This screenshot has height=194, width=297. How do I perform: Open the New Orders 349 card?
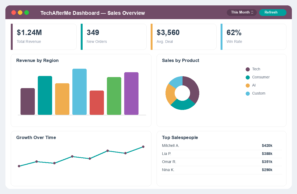(114, 37)
